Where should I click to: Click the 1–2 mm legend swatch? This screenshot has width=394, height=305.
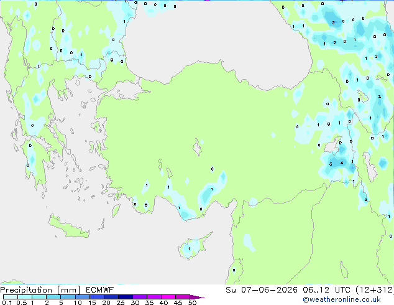click(x=39, y=297)
